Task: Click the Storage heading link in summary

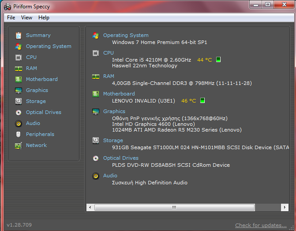Action: 113,140
